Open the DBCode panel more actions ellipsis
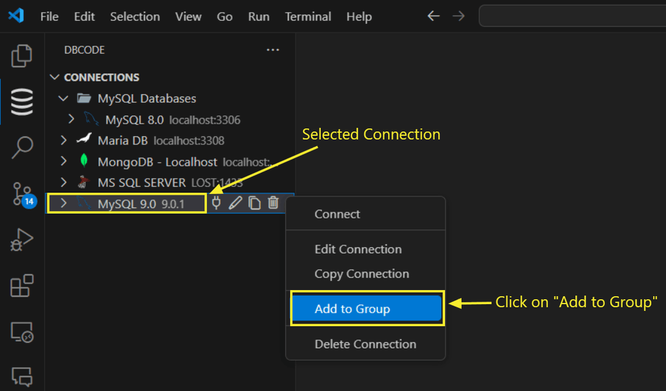 pos(273,49)
